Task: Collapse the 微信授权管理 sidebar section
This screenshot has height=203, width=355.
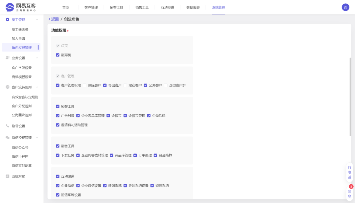Action: point(37,137)
